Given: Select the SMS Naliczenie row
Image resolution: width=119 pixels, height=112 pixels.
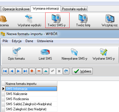Looking at the screenshot, I should point(31,94).
